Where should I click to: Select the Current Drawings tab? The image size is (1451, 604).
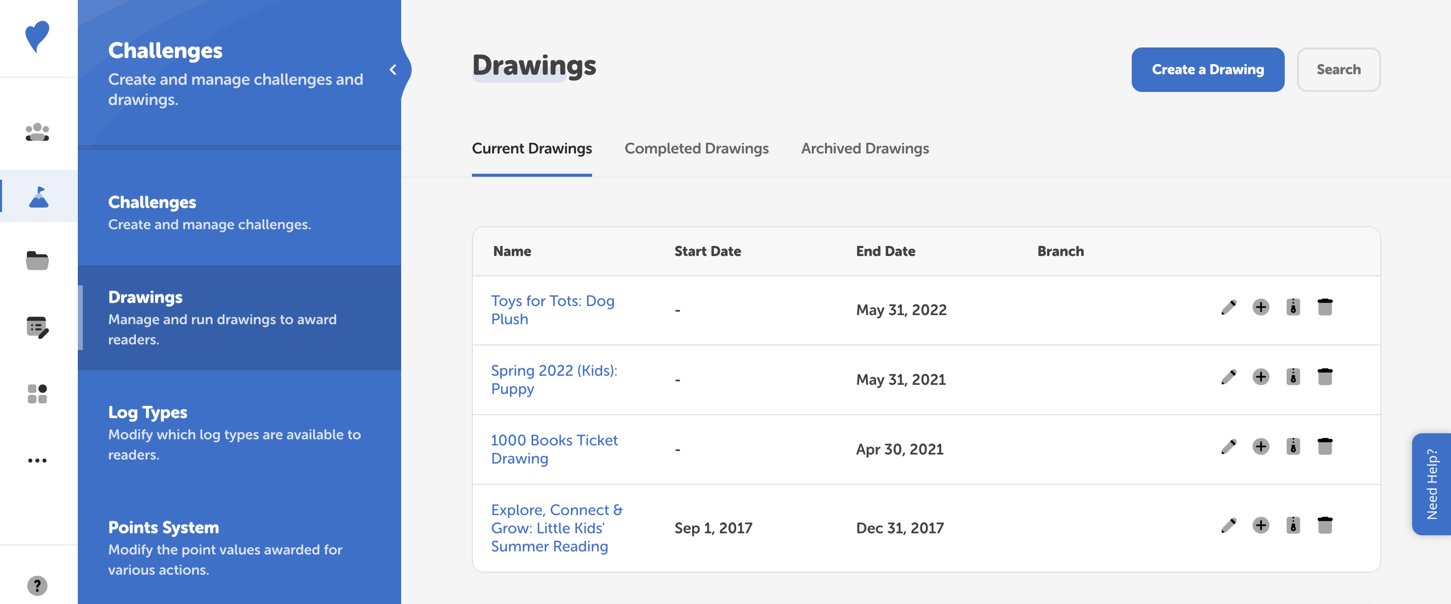[x=531, y=148]
